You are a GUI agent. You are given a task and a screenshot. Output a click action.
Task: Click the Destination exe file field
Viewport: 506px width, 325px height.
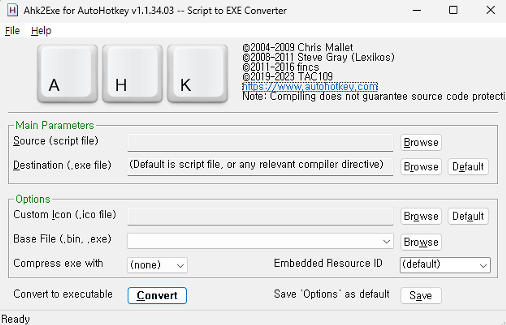[260, 166]
